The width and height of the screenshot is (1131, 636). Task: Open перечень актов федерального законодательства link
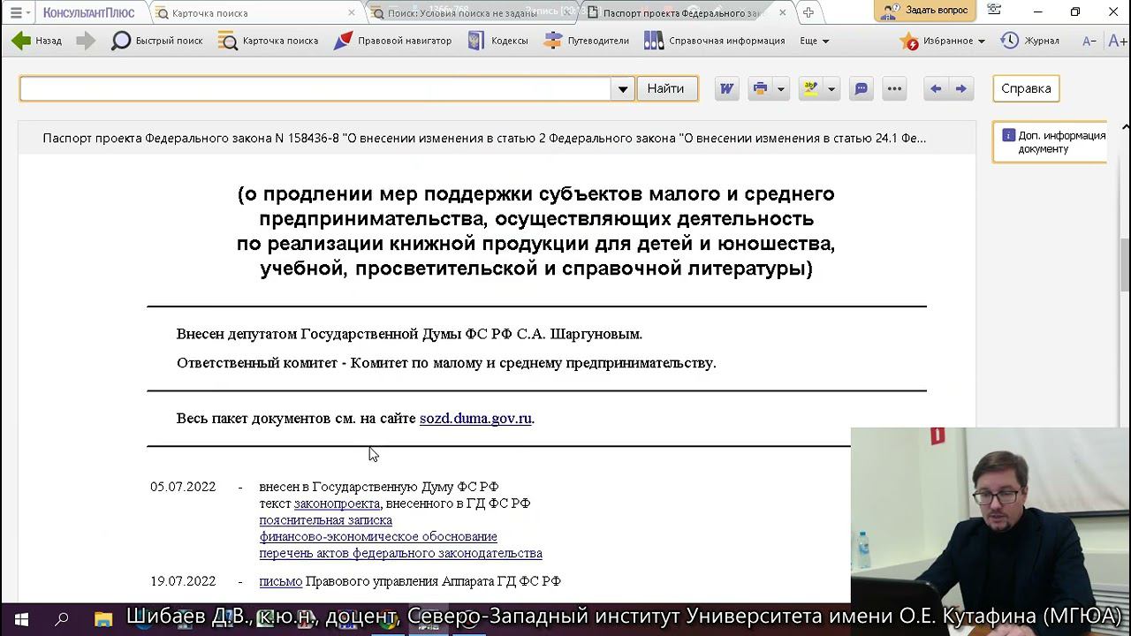[401, 553]
